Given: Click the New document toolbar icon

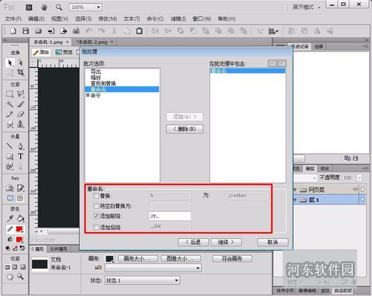Looking at the screenshot, I should tap(13, 31).
